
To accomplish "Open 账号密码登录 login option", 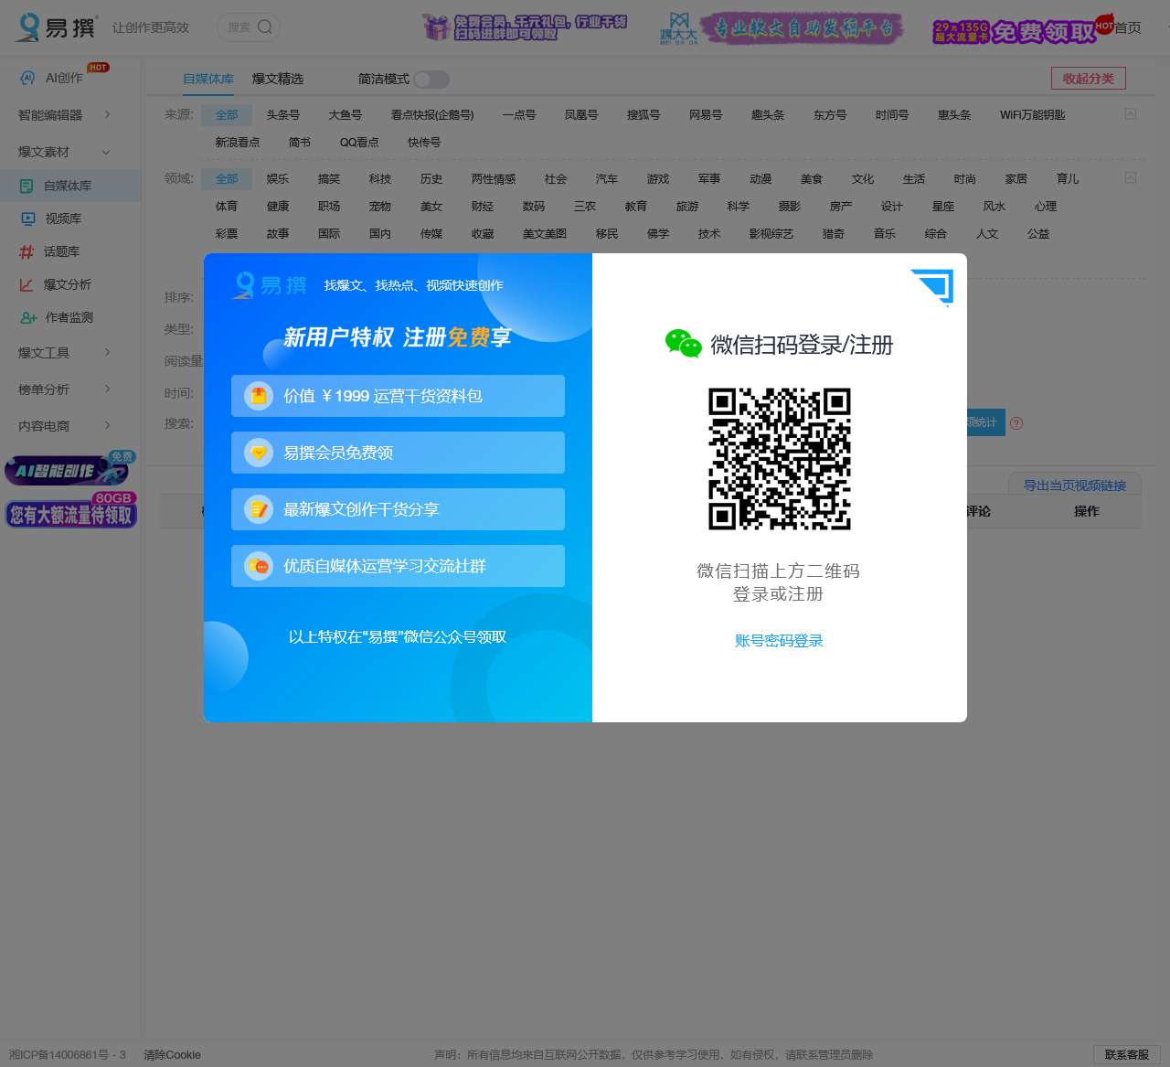I will point(779,640).
